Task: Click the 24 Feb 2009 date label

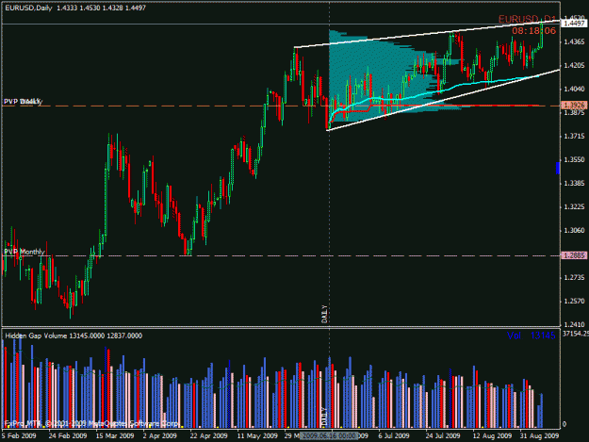Action: point(68,435)
